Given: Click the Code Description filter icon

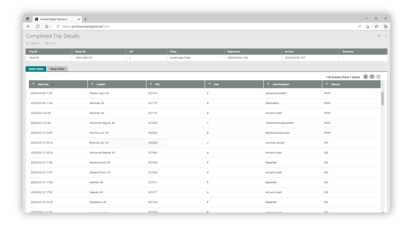Looking at the screenshot, I should tap(268, 84).
